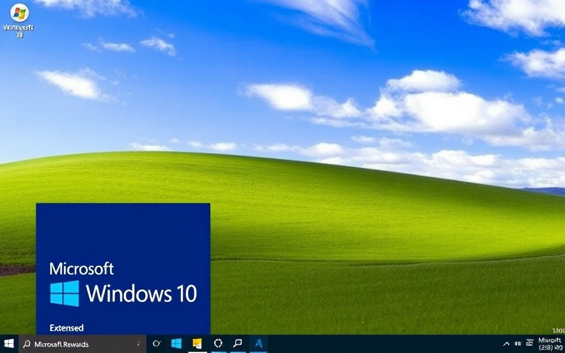Open the search box options dots
Viewport: 565px width, 353px height.
coord(138,344)
